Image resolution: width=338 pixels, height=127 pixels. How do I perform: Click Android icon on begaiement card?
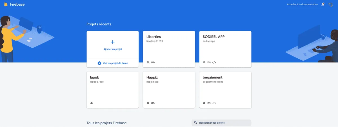pos(204,103)
